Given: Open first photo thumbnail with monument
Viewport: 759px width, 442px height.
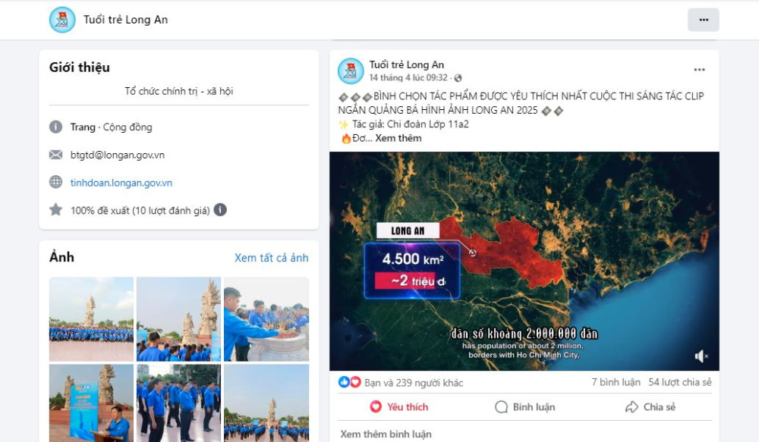Looking at the screenshot, I should tap(92, 319).
